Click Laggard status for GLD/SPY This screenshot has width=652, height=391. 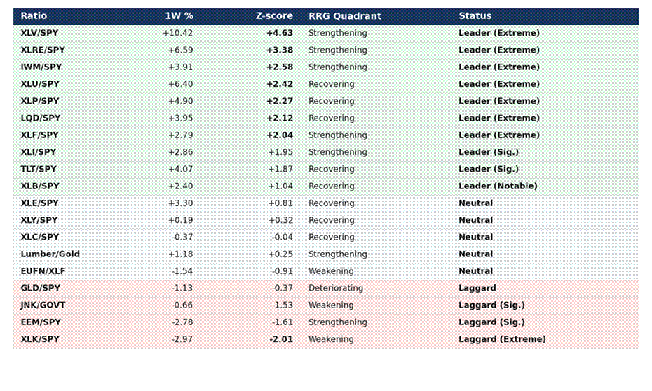point(477,288)
